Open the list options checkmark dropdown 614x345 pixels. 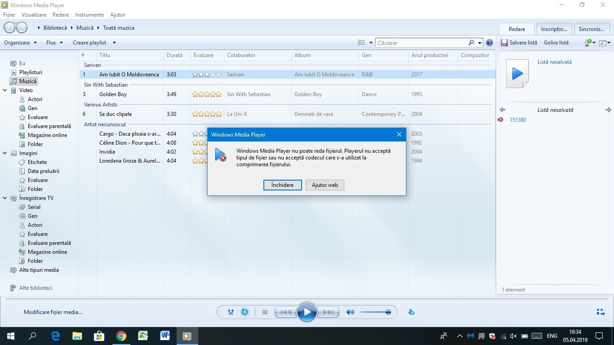pos(605,43)
